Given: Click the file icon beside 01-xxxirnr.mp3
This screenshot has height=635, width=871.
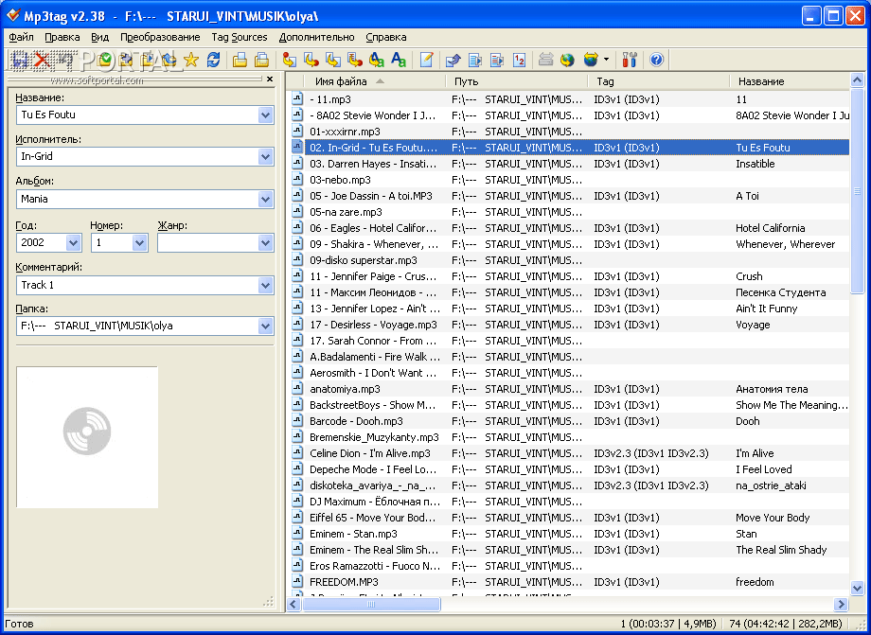Looking at the screenshot, I should (x=297, y=131).
